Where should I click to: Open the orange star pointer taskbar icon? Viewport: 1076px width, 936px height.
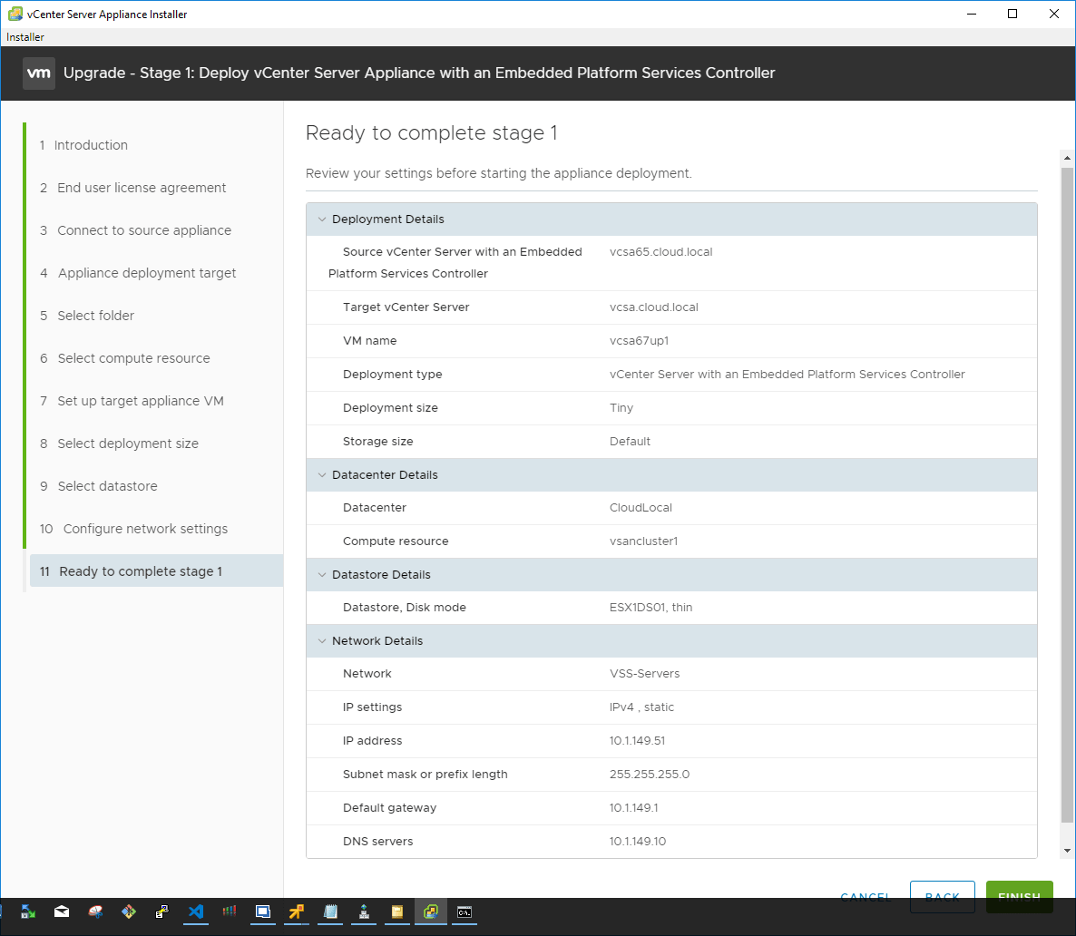coord(297,912)
